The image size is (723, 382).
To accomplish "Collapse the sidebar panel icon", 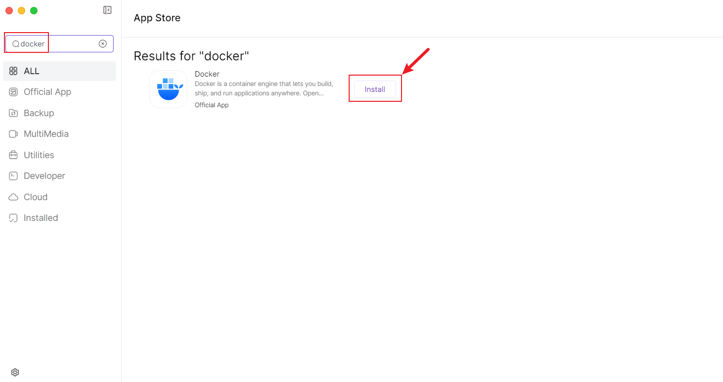I will (107, 10).
